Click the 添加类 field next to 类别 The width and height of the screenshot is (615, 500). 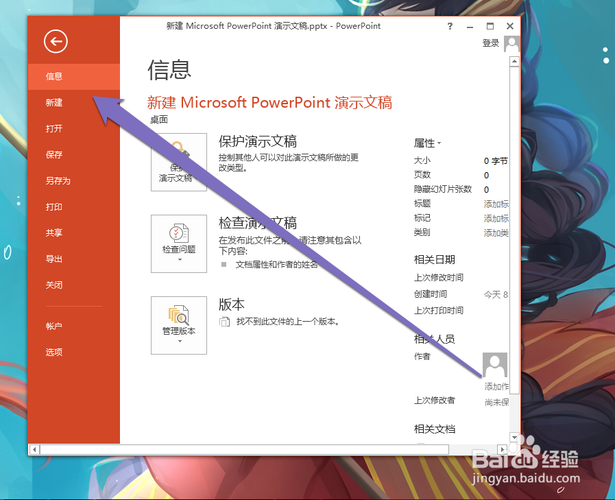496,233
